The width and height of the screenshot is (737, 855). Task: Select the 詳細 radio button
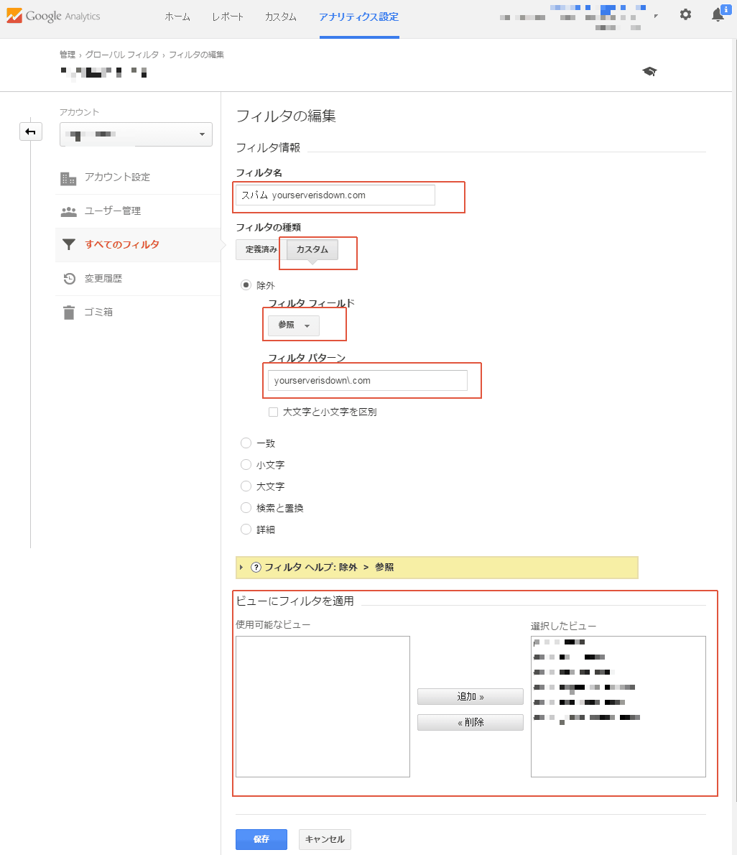coord(246,529)
